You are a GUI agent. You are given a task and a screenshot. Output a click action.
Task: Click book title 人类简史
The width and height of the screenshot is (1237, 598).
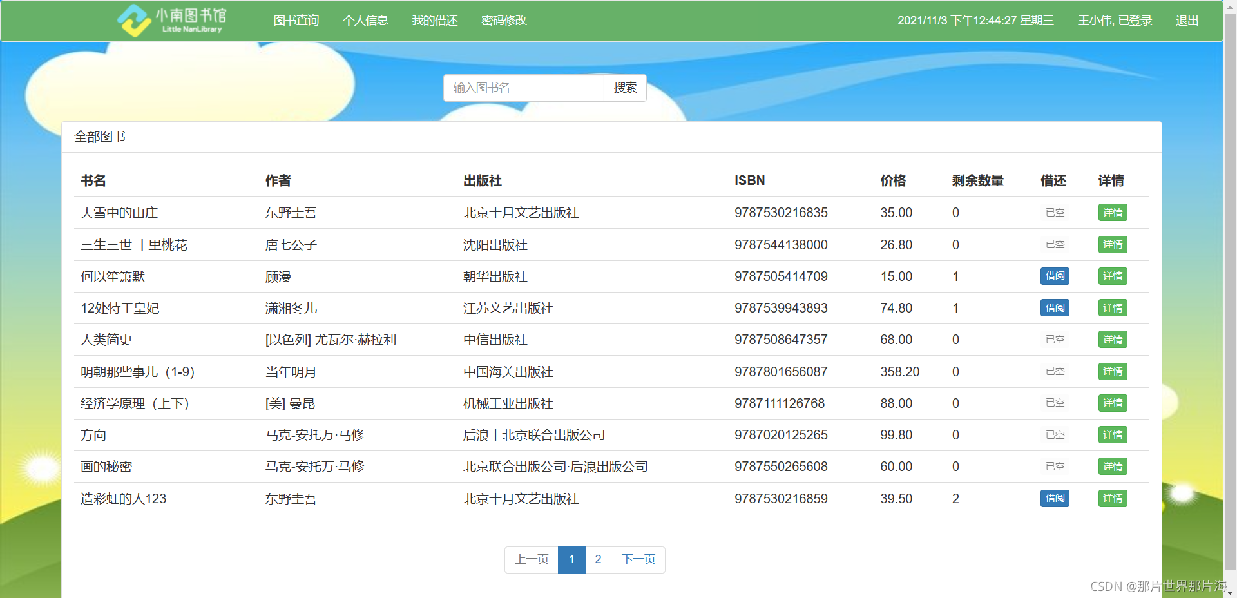tap(106, 340)
